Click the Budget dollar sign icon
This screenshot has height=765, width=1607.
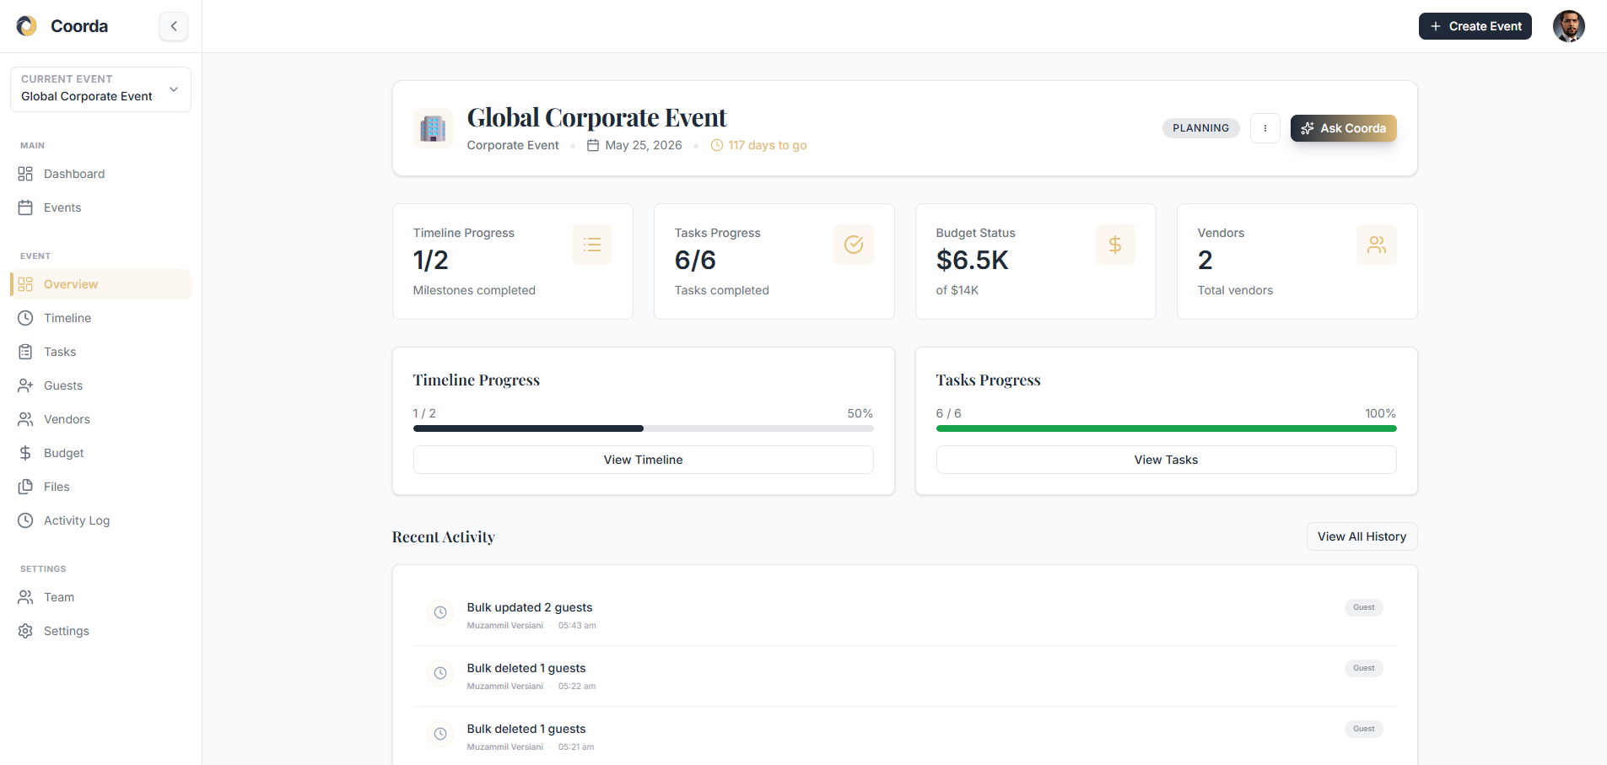coord(26,453)
